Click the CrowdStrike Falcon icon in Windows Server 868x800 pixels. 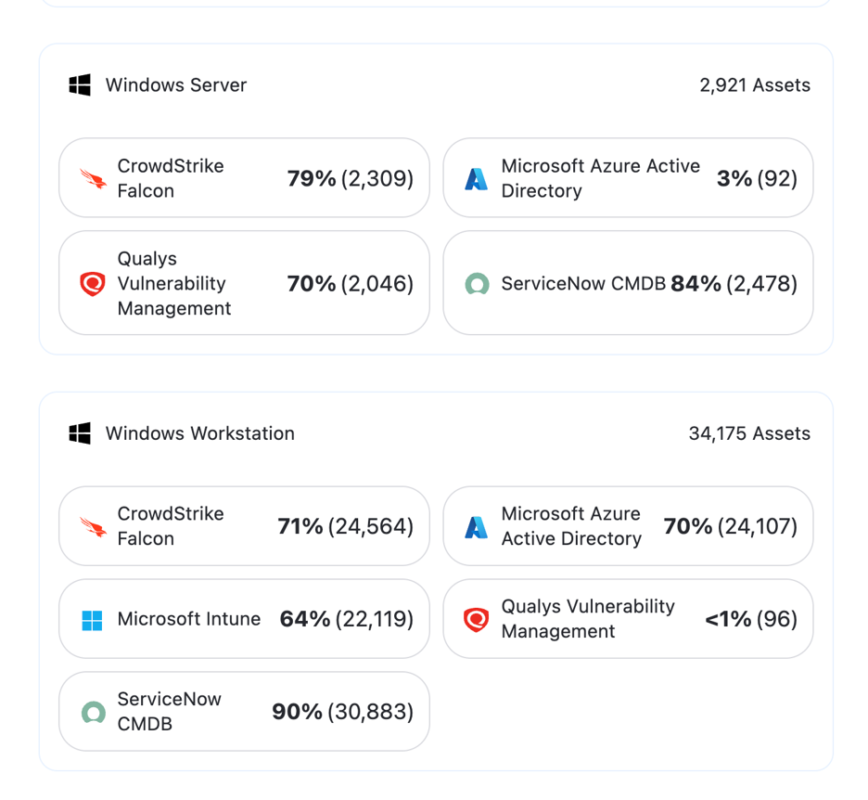click(x=93, y=178)
